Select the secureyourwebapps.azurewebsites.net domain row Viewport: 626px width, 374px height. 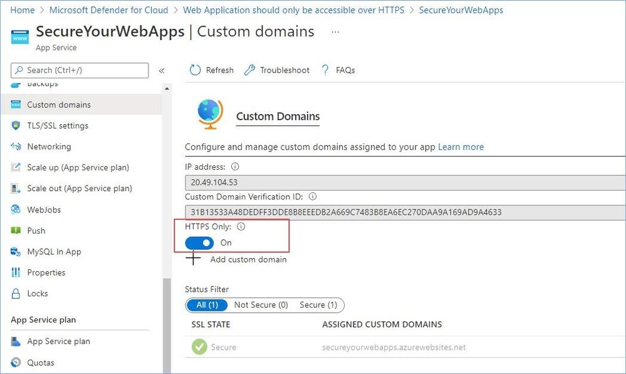[405, 347]
